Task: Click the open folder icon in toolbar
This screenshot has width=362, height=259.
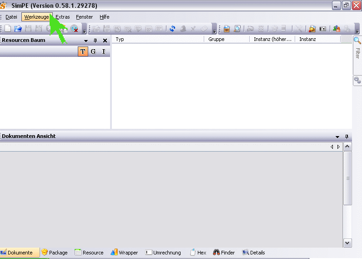Action: [x=18, y=29]
